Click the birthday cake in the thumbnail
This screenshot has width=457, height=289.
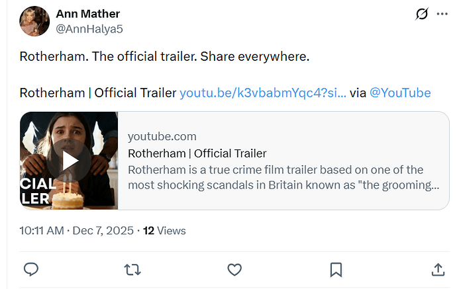tap(69, 198)
